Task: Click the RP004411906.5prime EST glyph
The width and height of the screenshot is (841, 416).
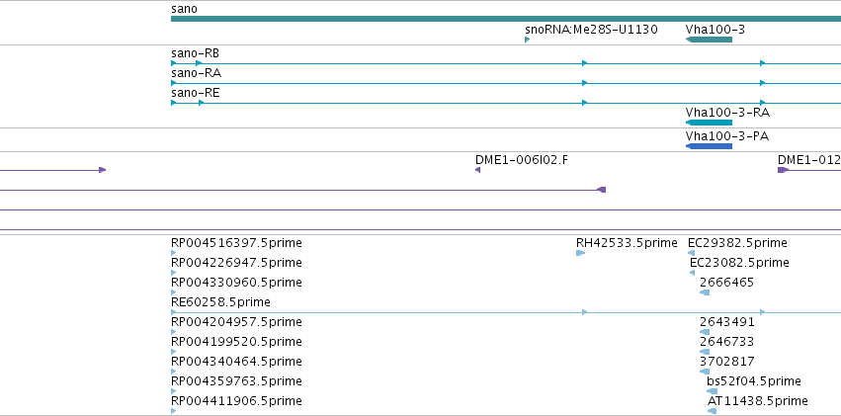Action: tap(173, 411)
